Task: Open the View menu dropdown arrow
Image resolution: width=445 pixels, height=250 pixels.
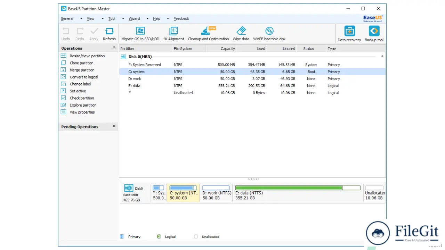Action: 103,19
